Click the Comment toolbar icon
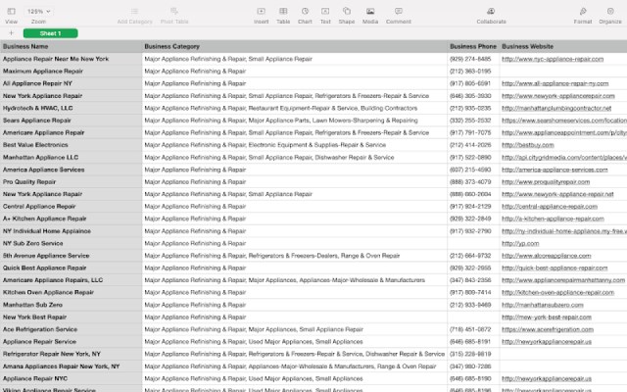The width and height of the screenshot is (627, 392). tap(399, 11)
